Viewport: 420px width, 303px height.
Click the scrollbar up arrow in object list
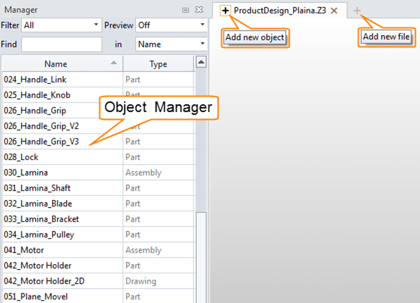[x=202, y=62]
